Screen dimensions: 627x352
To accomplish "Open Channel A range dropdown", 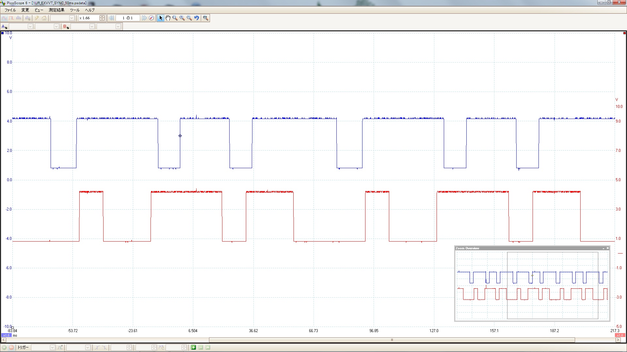I will click(x=21, y=26).
